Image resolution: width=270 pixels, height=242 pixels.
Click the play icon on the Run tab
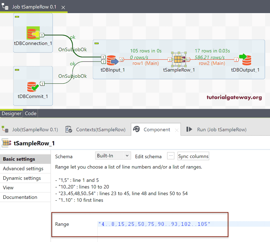click(189, 129)
